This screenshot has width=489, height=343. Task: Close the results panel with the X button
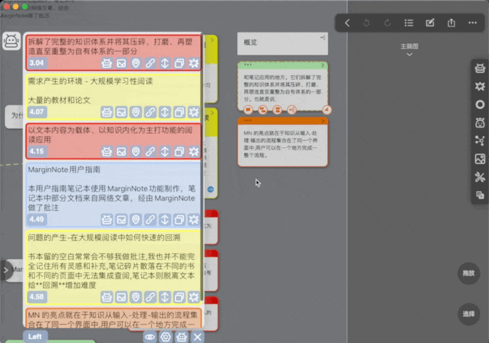pyautogui.click(x=197, y=337)
